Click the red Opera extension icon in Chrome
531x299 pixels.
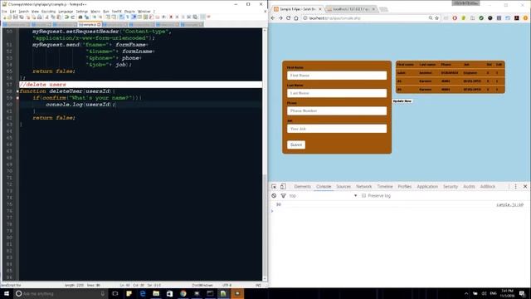(455, 18)
